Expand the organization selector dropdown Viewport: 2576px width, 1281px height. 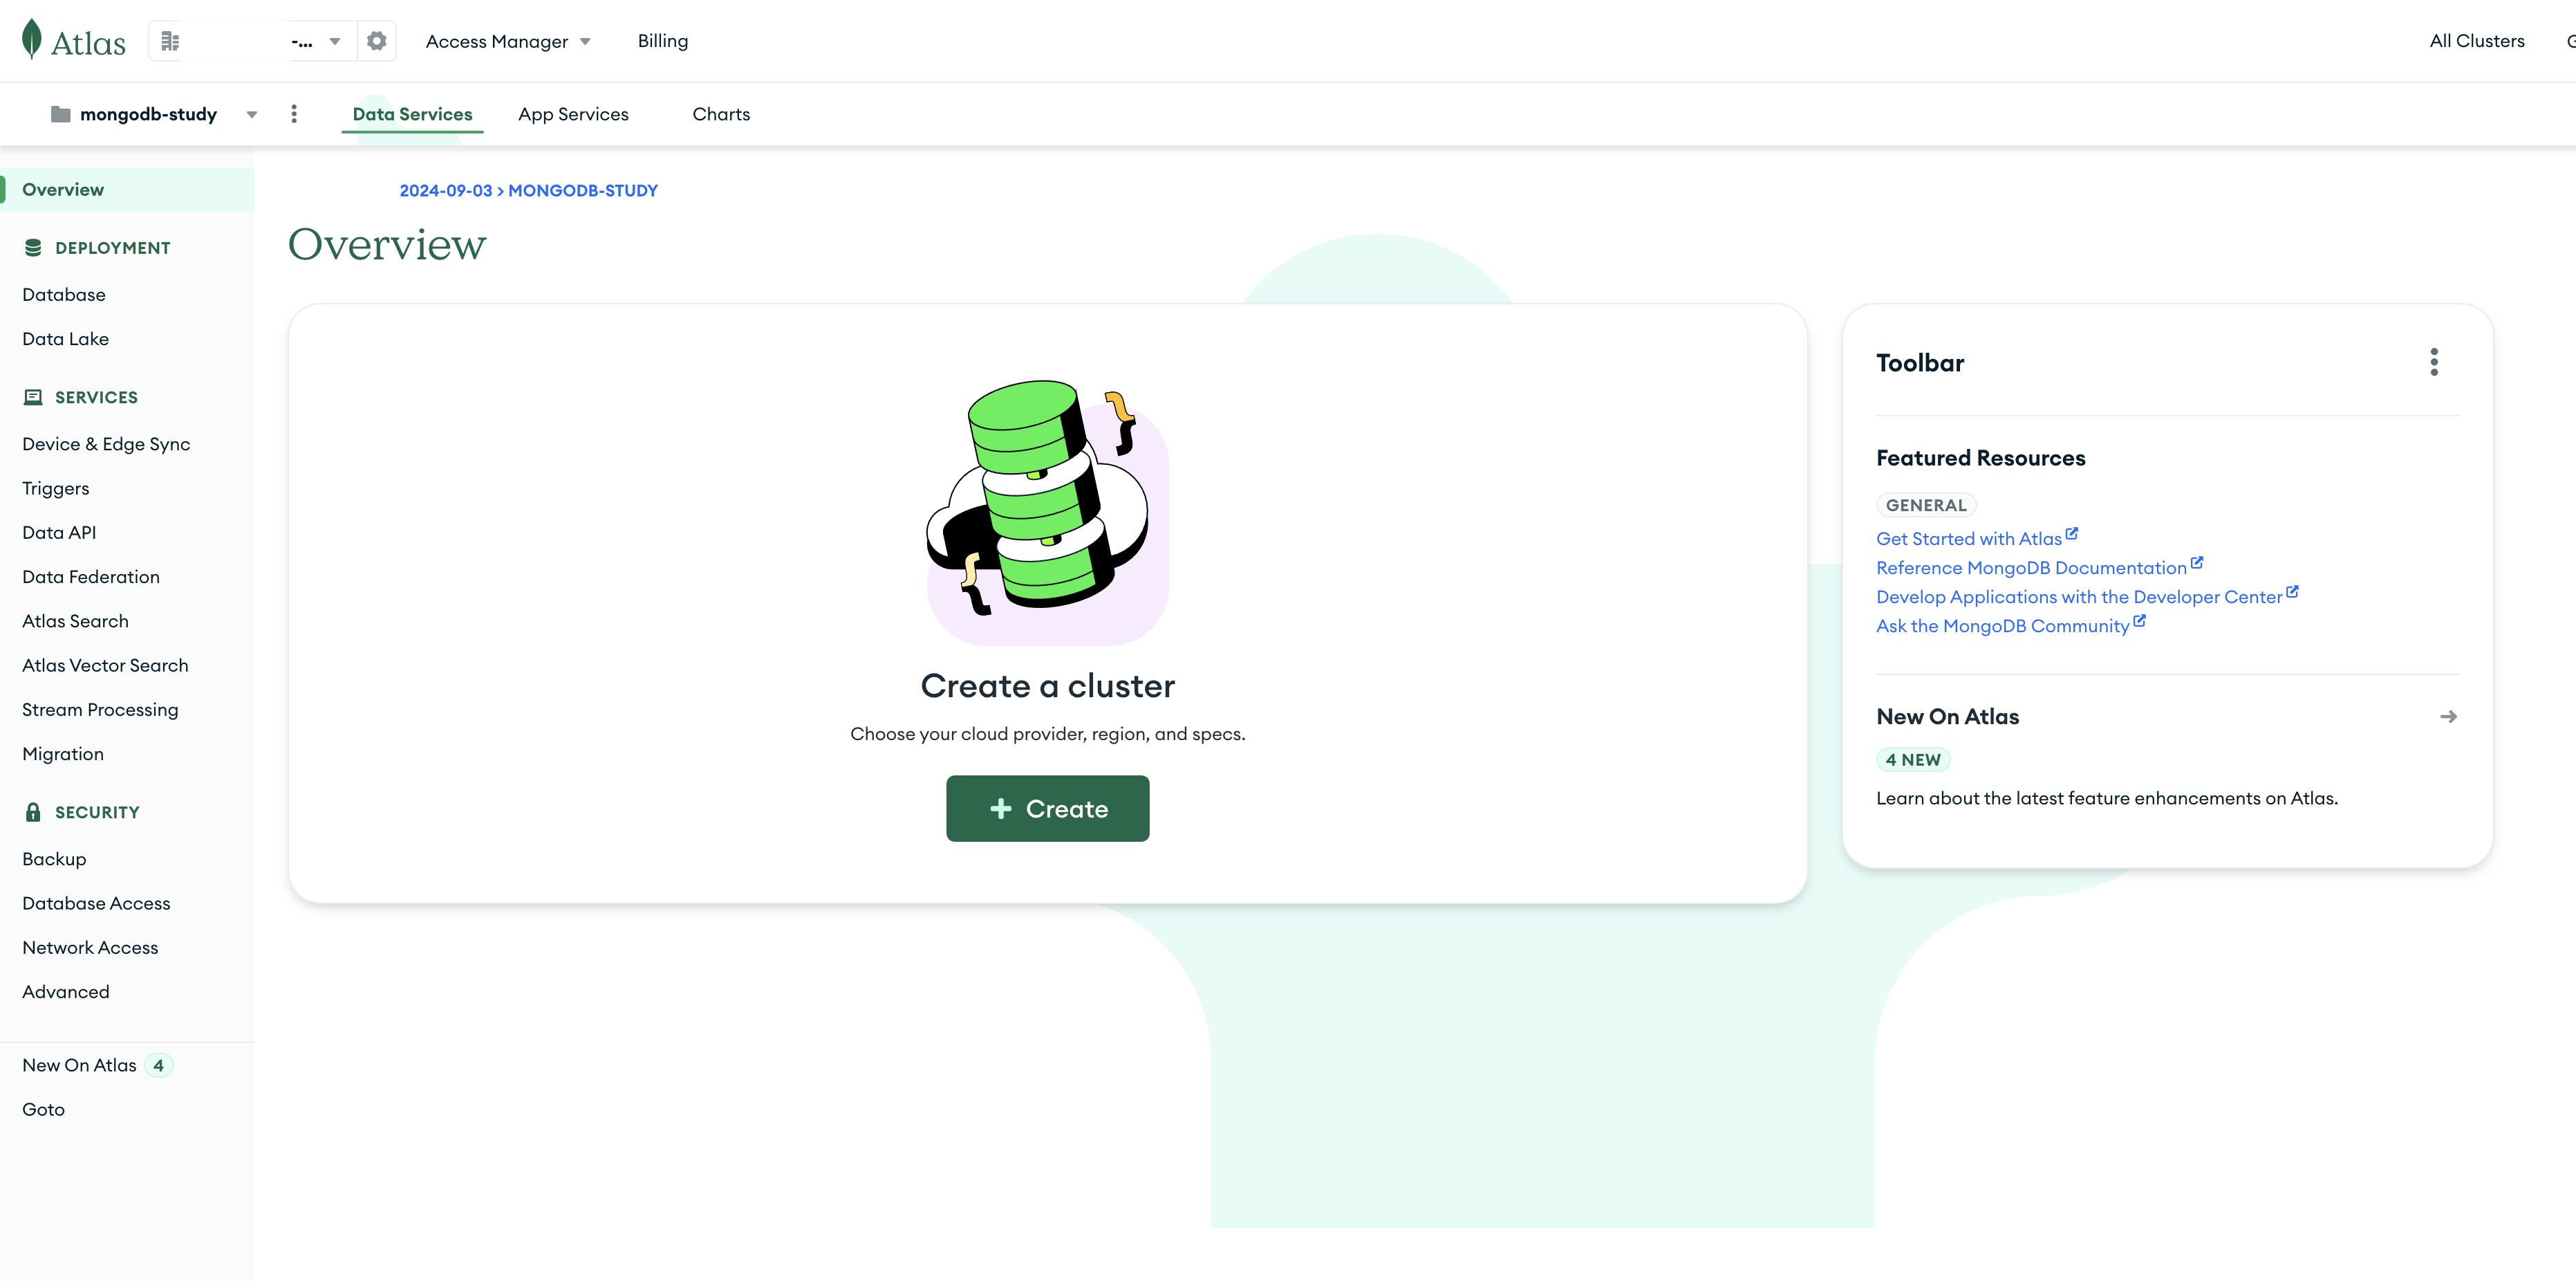click(x=335, y=41)
